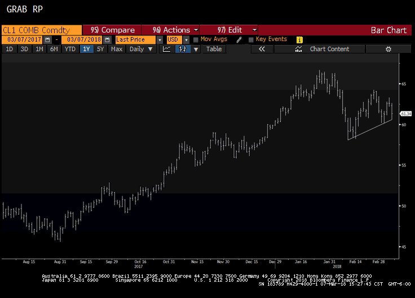Viewport: 415px width, 298px height.
Task: Select the 6M range tab
Action: pyautogui.click(x=54, y=49)
